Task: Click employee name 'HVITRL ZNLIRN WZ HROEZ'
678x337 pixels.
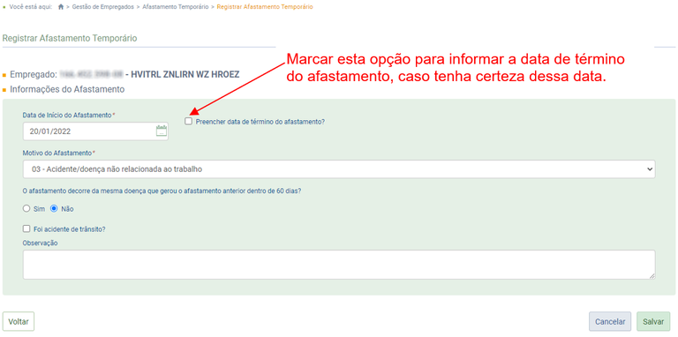Action: tap(185, 75)
